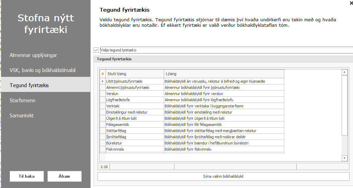The image size is (353, 188).
Task: Close the wizard with the X icon
Action: (x=351, y=3)
